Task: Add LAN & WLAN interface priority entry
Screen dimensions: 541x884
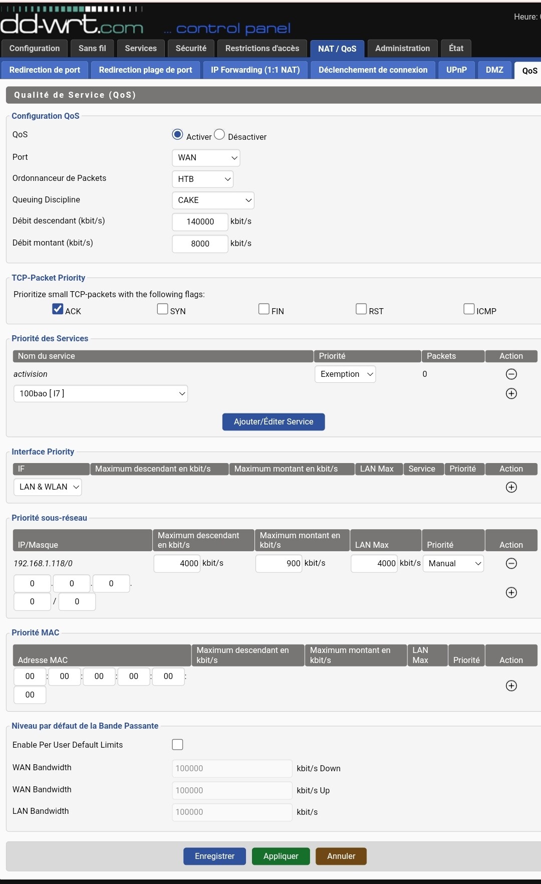Action: (x=511, y=487)
